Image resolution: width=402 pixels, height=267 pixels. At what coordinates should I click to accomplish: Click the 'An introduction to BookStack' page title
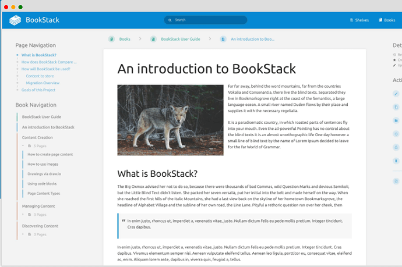click(x=207, y=69)
